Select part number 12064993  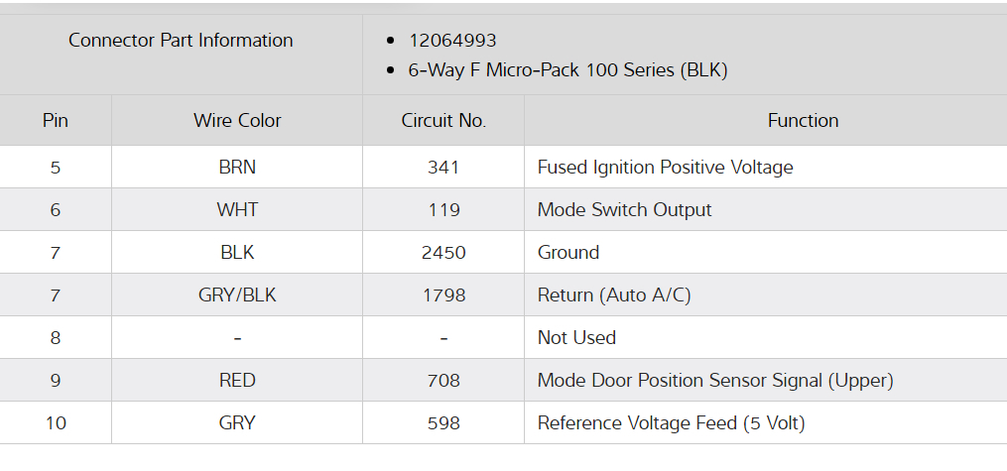(x=452, y=41)
